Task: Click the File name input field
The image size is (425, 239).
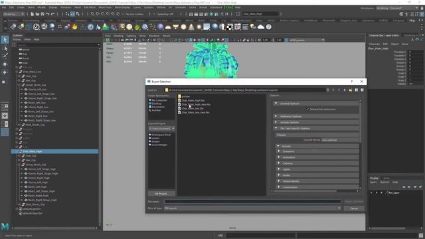Action: [x=252, y=201]
